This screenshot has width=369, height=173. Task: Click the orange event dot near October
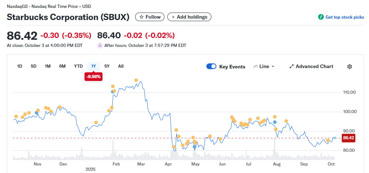327,140
